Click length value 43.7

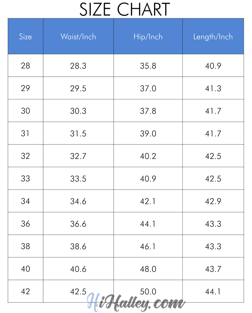coord(213,269)
